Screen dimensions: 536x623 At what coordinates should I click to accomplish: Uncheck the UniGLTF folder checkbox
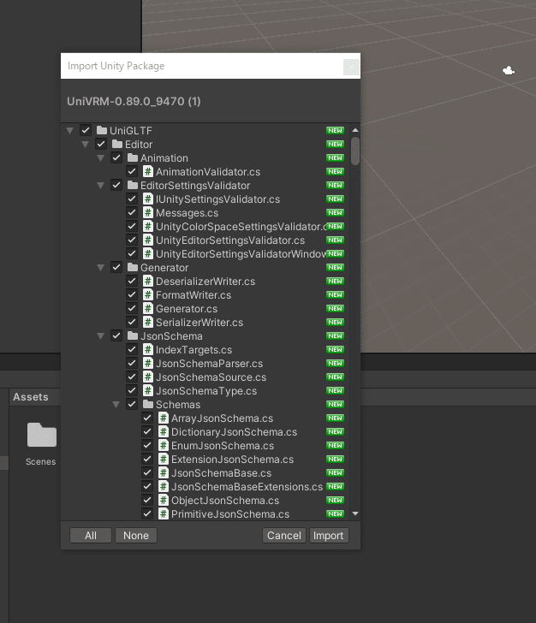pos(86,130)
